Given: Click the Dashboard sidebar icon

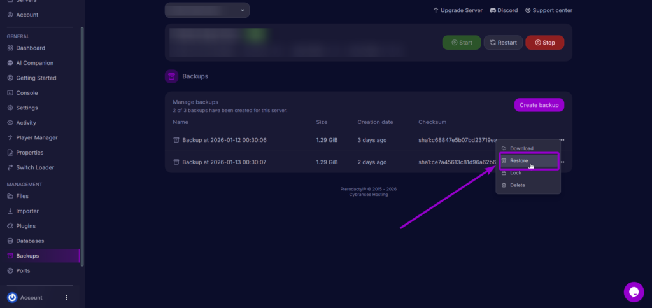Looking at the screenshot, I should pyautogui.click(x=10, y=48).
